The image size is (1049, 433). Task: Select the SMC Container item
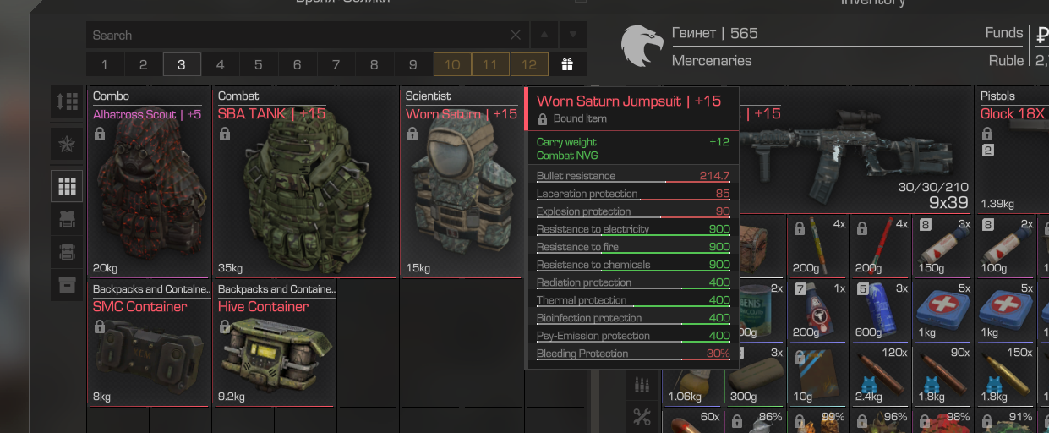(x=149, y=344)
